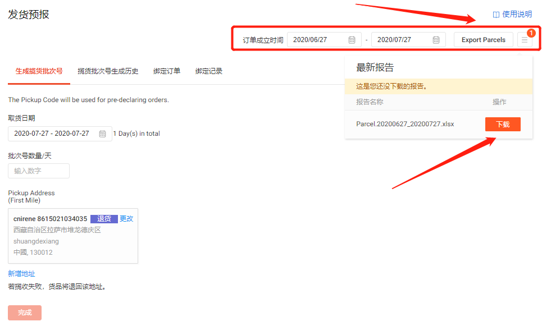Click the 取货日期 label
The height and width of the screenshot is (326, 542).
[21, 118]
